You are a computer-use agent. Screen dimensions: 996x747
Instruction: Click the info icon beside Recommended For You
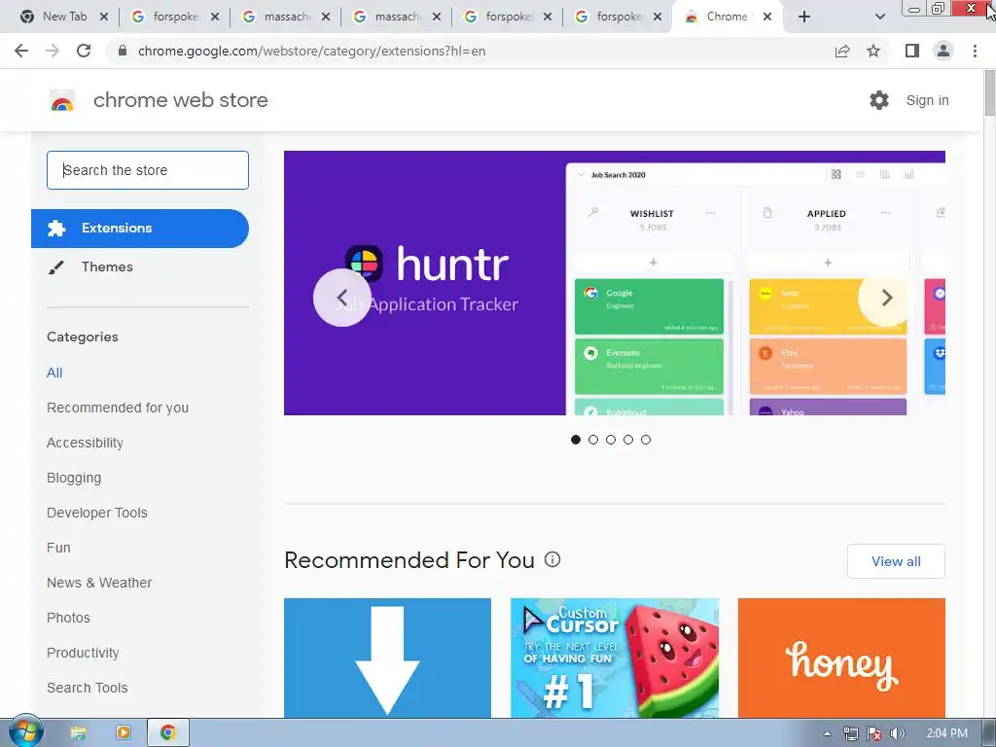pos(552,559)
